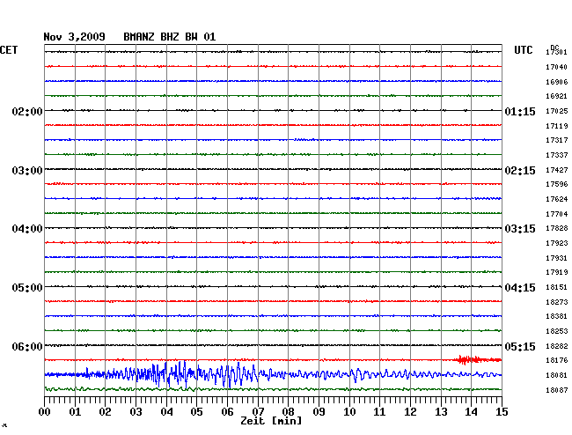Viewport: 572px width, 435px height.
Task: Click the 02 minute axis label
Action: pyautogui.click(x=105, y=412)
